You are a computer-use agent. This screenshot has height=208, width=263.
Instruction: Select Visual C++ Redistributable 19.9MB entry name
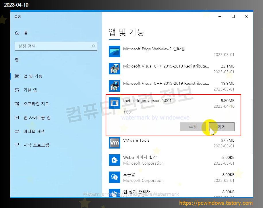pos(166,83)
